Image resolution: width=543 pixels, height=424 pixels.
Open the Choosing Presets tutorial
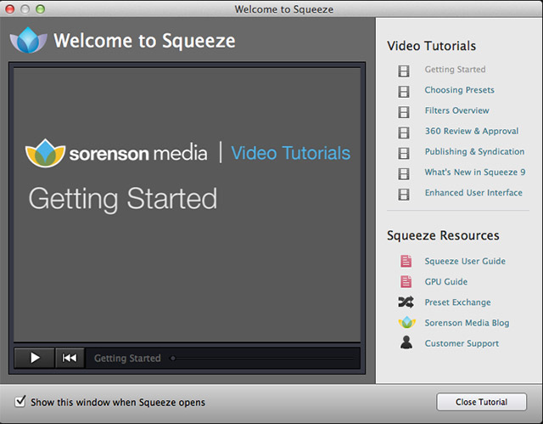pyautogui.click(x=460, y=90)
